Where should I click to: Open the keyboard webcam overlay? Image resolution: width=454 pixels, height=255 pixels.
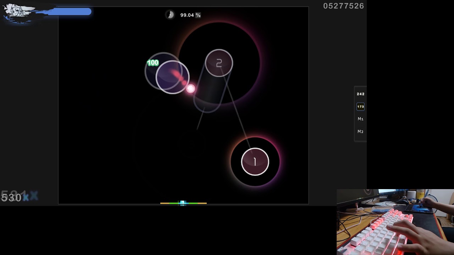click(395, 222)
